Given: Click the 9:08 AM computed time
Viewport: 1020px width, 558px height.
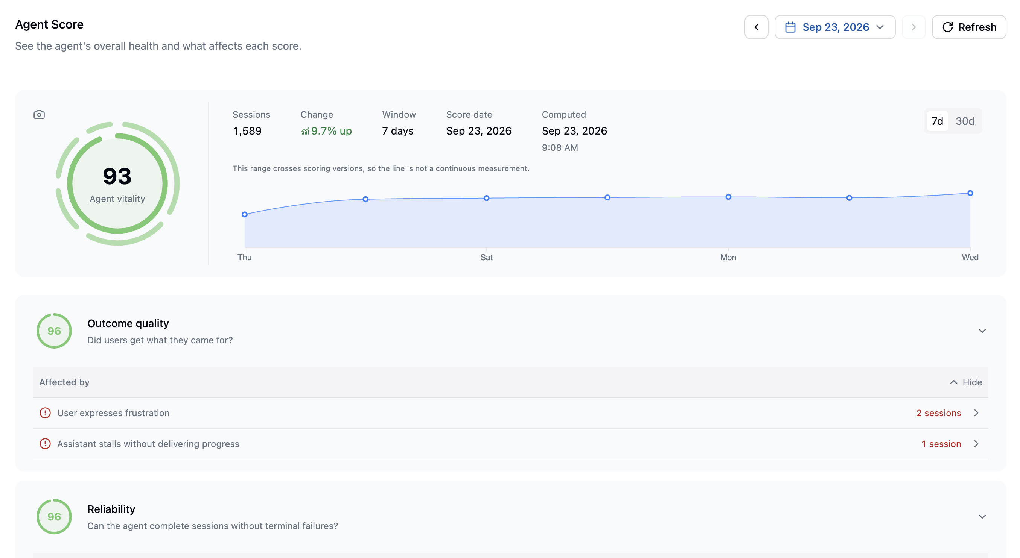Looking at the screenshot, I should point(560,147).
